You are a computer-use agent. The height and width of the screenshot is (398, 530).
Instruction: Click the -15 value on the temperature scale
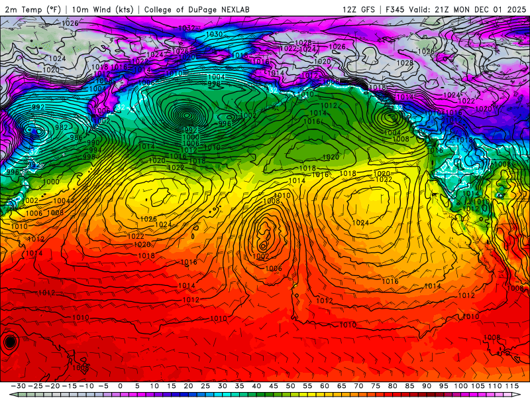click(69, 386)
